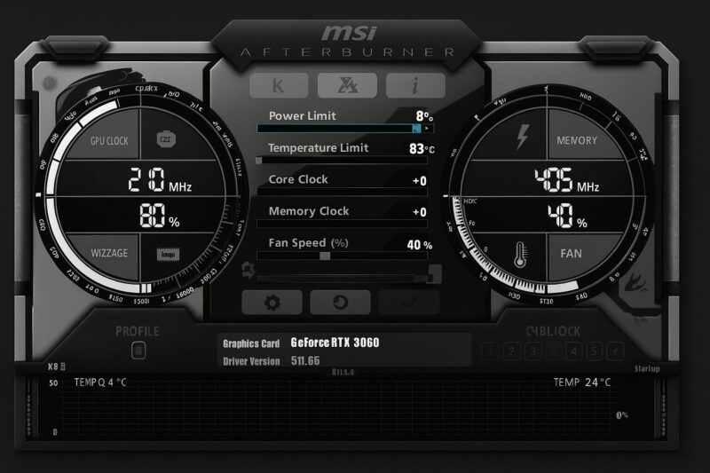The height and width of the screenshot is (473, 710).
Task: Apply settings with the checkmark button
Action: [x=409, y=303]
